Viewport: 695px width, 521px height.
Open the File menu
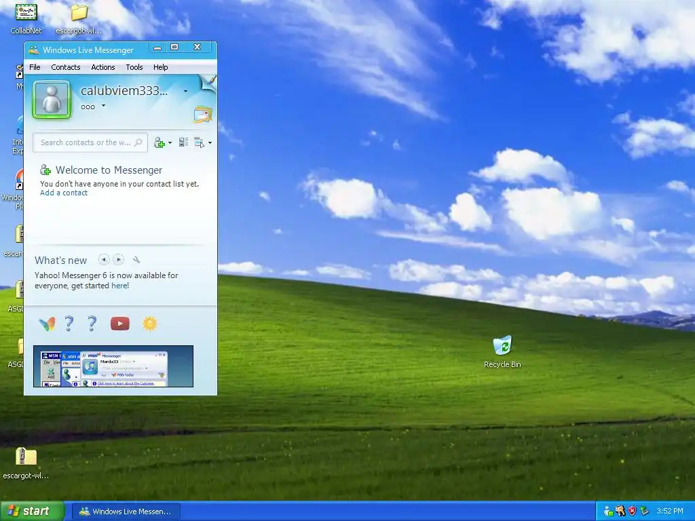point(35,67)
